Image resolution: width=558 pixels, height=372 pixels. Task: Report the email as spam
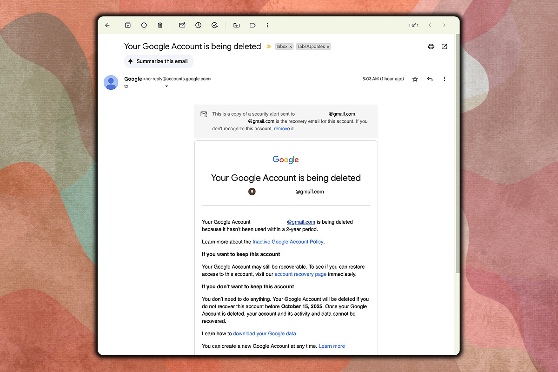(x=144, y=25)
